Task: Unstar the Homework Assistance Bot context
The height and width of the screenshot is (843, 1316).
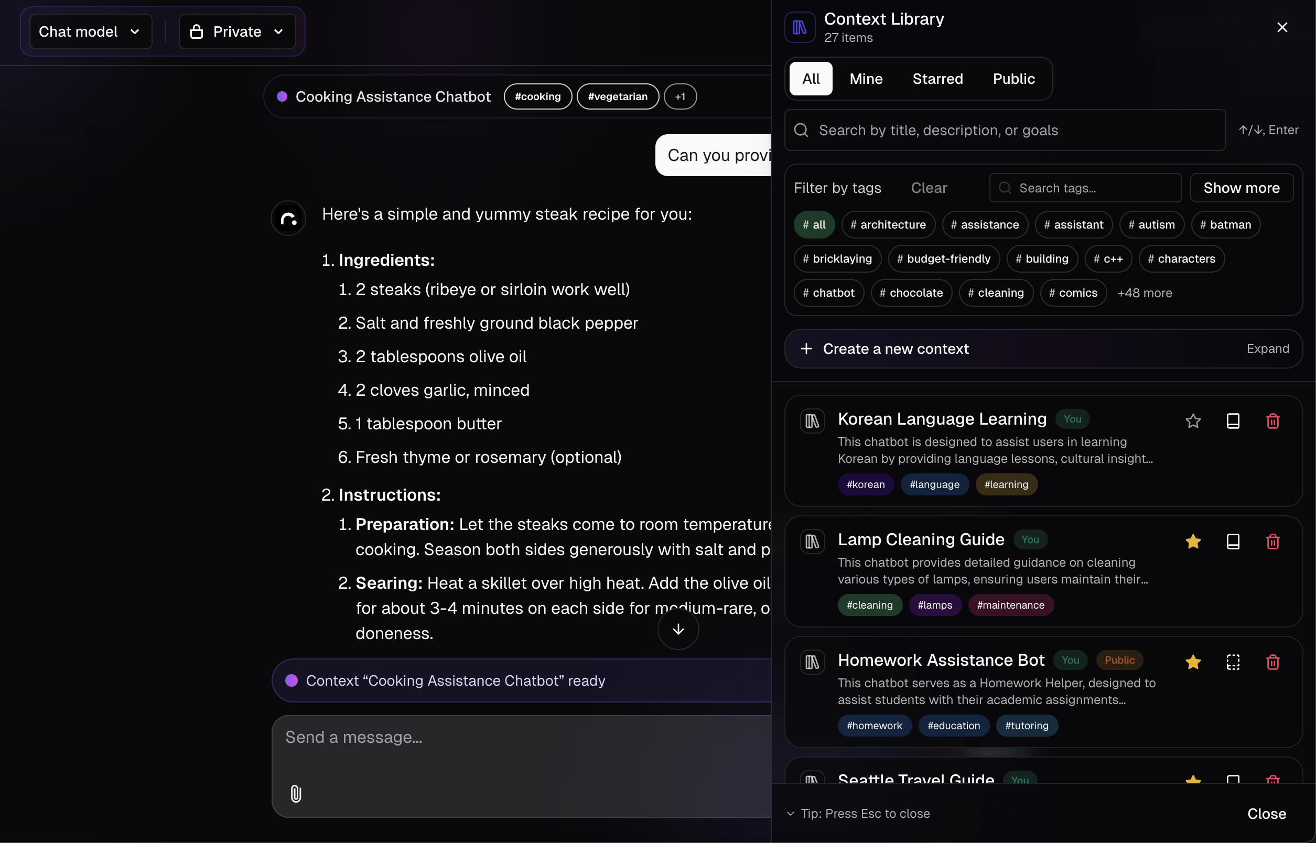Action: [x=1193, y=662]
